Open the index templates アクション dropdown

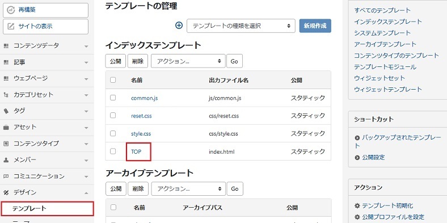click(188, 61)
